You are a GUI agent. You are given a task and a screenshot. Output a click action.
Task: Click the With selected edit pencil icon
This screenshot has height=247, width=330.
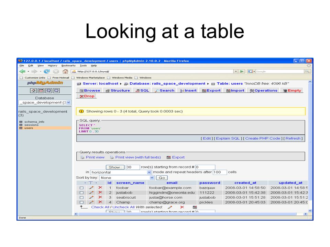170,207
